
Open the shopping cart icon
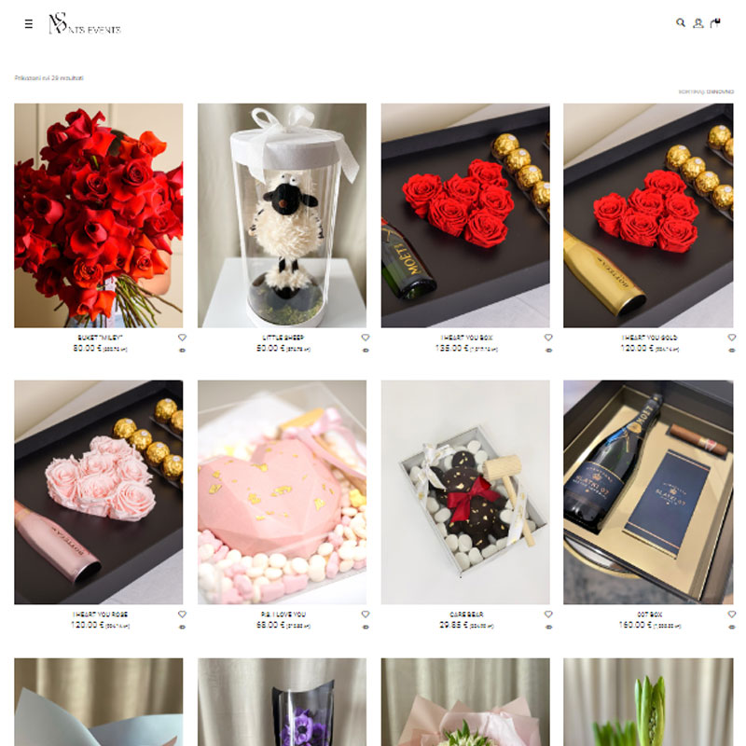pyautogui.click(x=715, y=22)
